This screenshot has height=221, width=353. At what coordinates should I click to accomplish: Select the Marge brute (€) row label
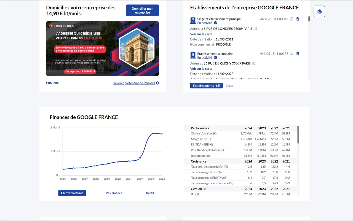(x=201, y=139)
